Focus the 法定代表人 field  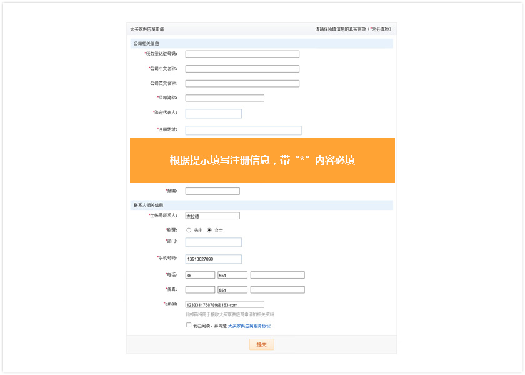[x=213, y=113]
